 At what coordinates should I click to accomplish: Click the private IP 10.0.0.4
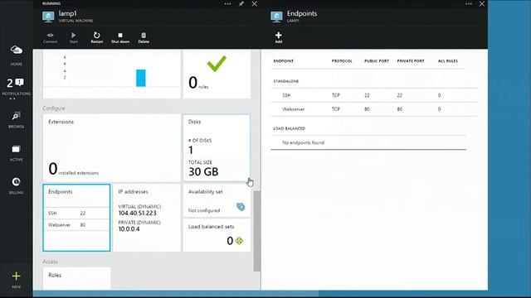click(129, 229)
